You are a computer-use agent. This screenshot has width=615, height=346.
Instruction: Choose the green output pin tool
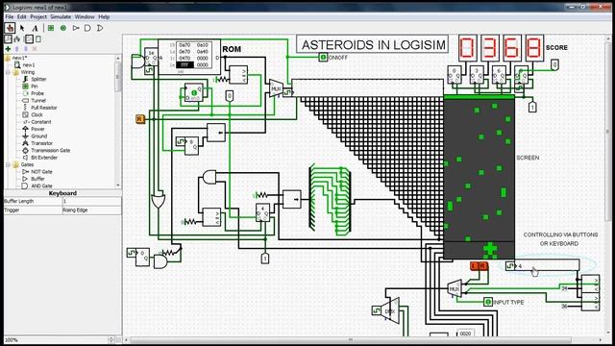[63, 28]
